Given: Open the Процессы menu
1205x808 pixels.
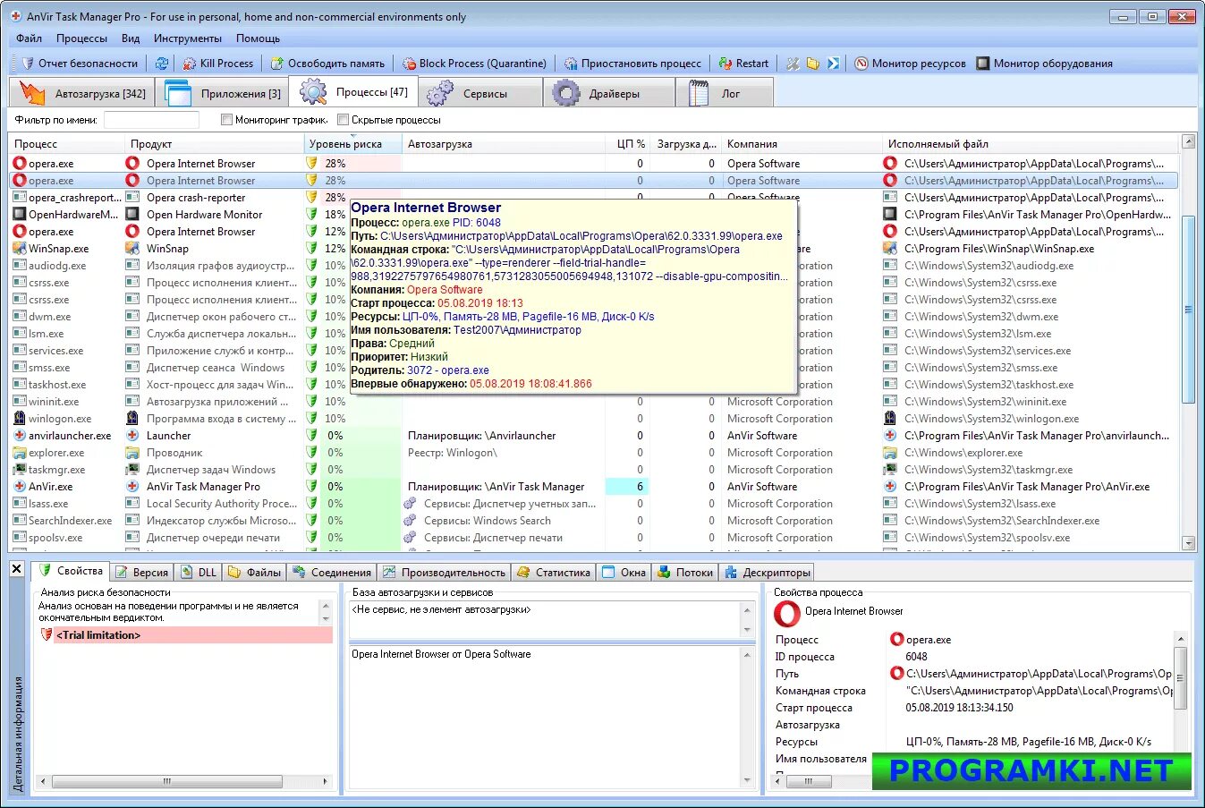Looking at the screenshot, I should (x=81, y=38).
